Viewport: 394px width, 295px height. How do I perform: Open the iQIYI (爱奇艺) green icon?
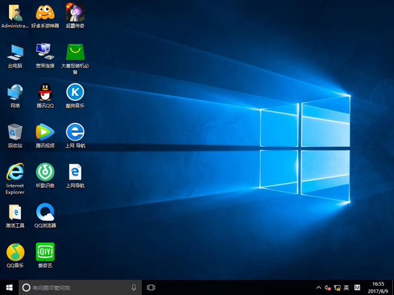tap(45, 251)
